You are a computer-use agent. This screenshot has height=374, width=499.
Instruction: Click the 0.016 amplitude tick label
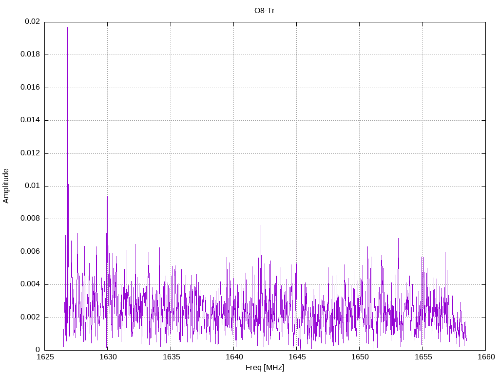click(30, 88)
